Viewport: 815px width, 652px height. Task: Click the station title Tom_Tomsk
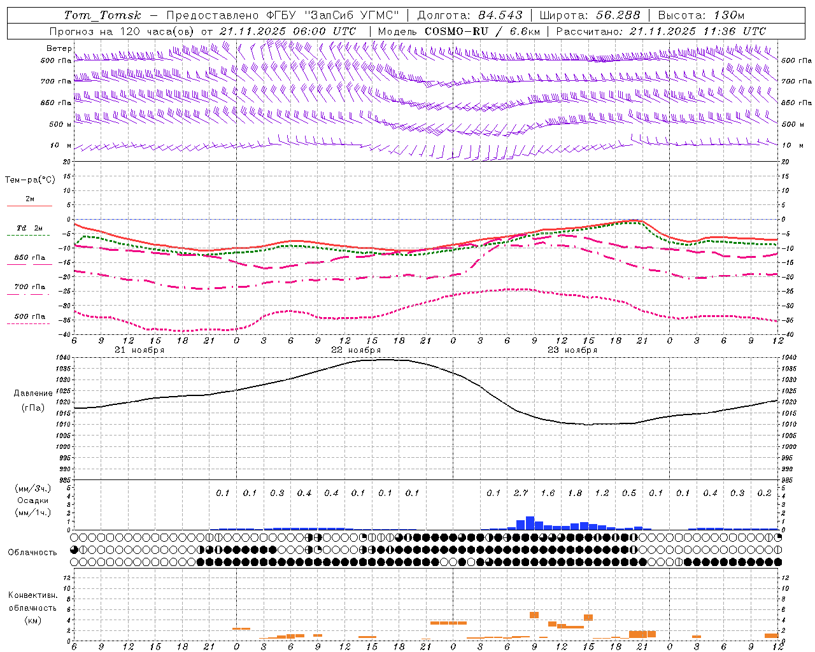[103, 15]
